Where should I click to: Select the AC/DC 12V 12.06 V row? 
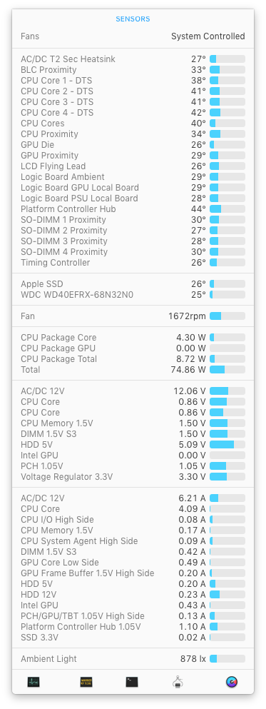coord(133,391)
